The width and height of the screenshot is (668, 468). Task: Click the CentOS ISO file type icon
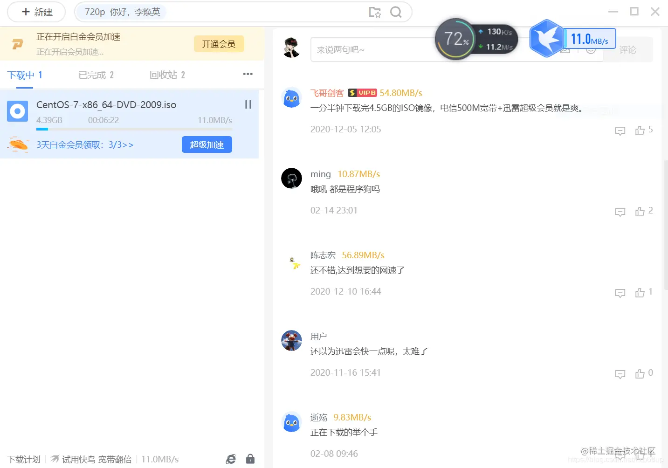(18, 111)
